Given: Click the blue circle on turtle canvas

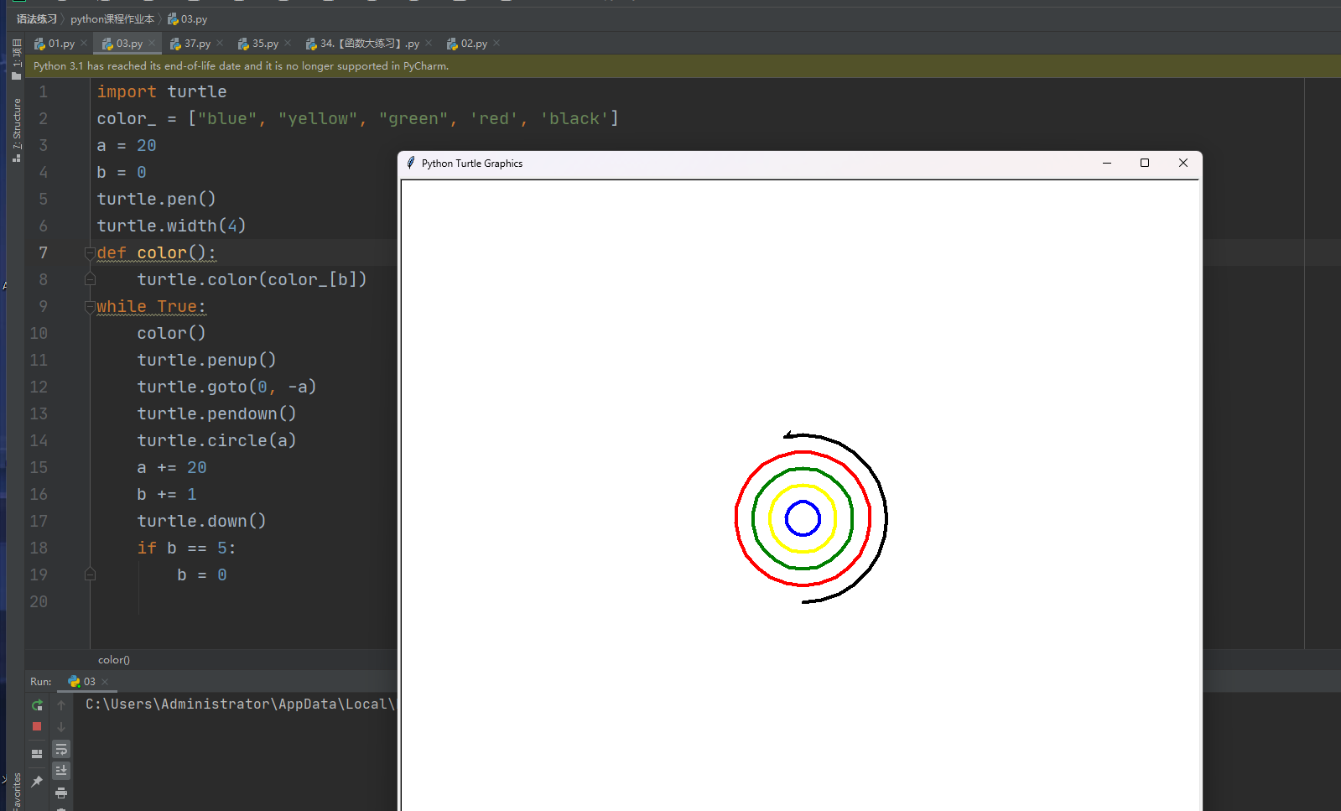Looking at the screenshot, I should coord(803,518).
